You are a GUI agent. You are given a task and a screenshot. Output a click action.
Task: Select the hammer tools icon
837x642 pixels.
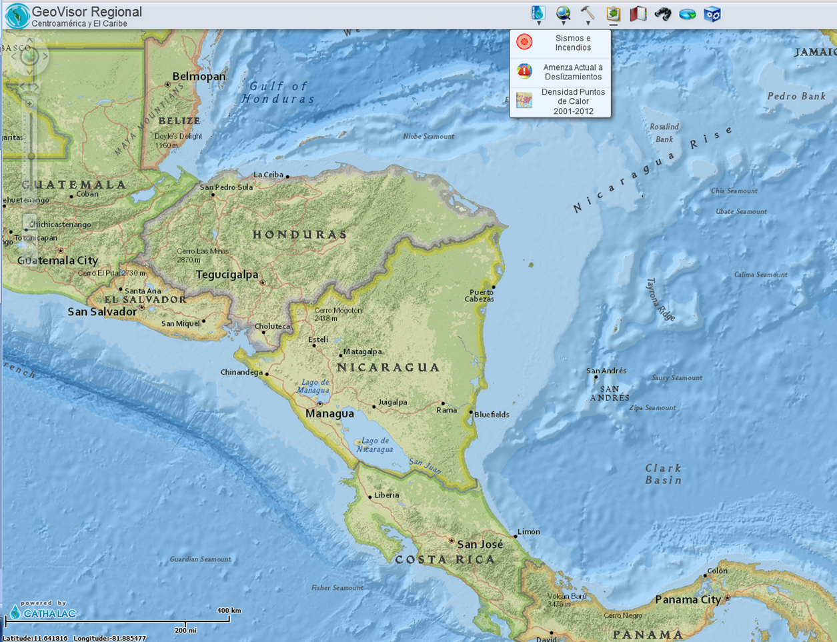[x=588, y=13]
